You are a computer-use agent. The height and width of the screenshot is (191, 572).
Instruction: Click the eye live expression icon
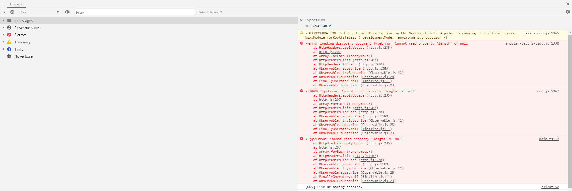[x=67, y=12]
